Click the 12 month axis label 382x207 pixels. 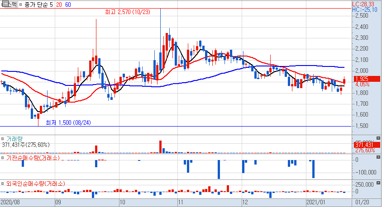coord(245,202)
